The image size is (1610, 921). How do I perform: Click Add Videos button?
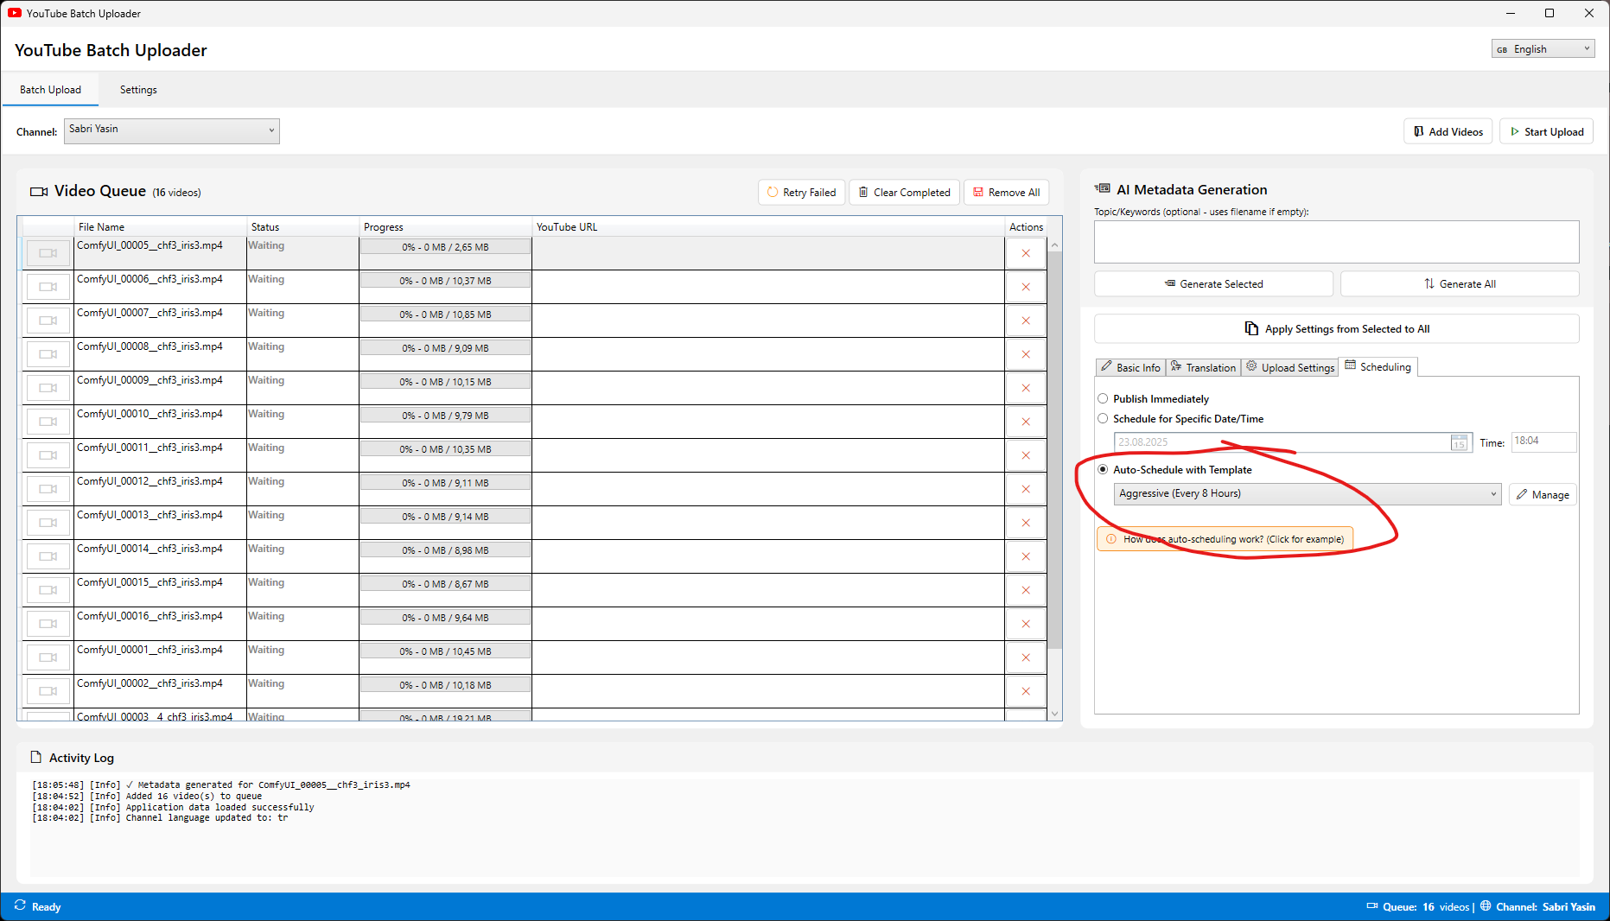[x=1448, y=131]
